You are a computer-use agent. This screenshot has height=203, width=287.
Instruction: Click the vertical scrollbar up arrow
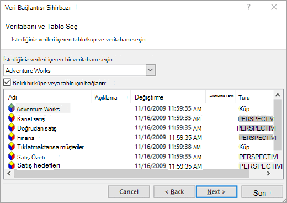[x=278, y=95]
